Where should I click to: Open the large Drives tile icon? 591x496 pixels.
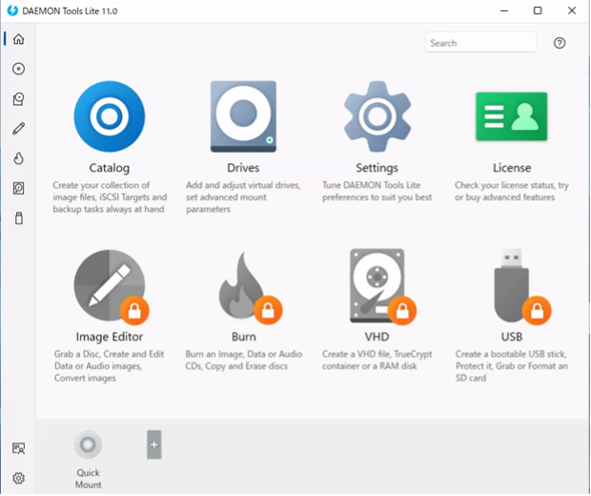243,116
